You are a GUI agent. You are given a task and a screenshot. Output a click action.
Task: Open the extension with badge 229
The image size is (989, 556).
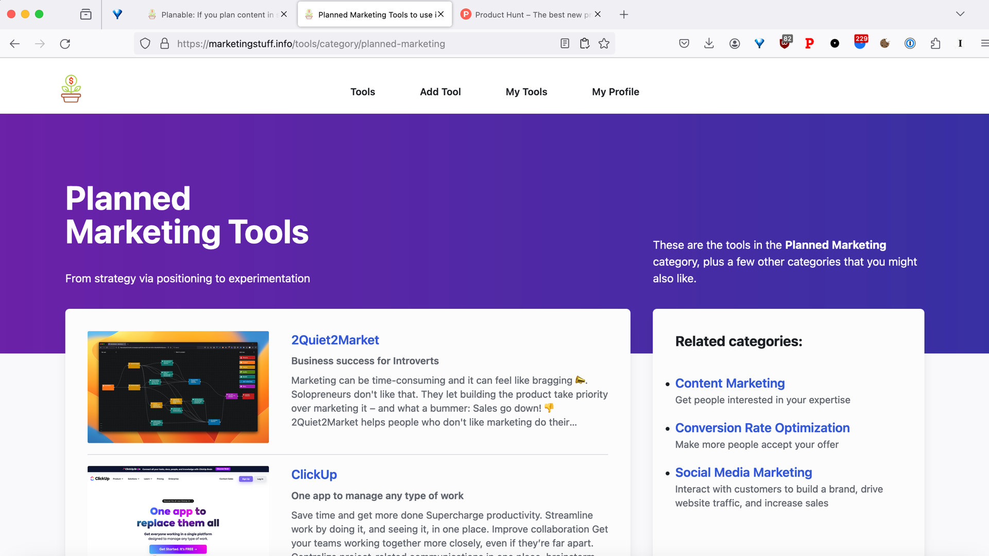(860, 43)
